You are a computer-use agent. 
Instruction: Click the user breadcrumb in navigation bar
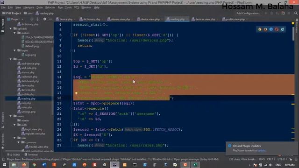(28, 14)
